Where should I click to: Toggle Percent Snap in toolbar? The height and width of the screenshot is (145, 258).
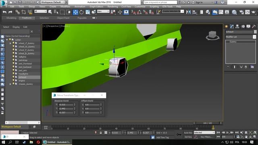[x=145, y=12]
